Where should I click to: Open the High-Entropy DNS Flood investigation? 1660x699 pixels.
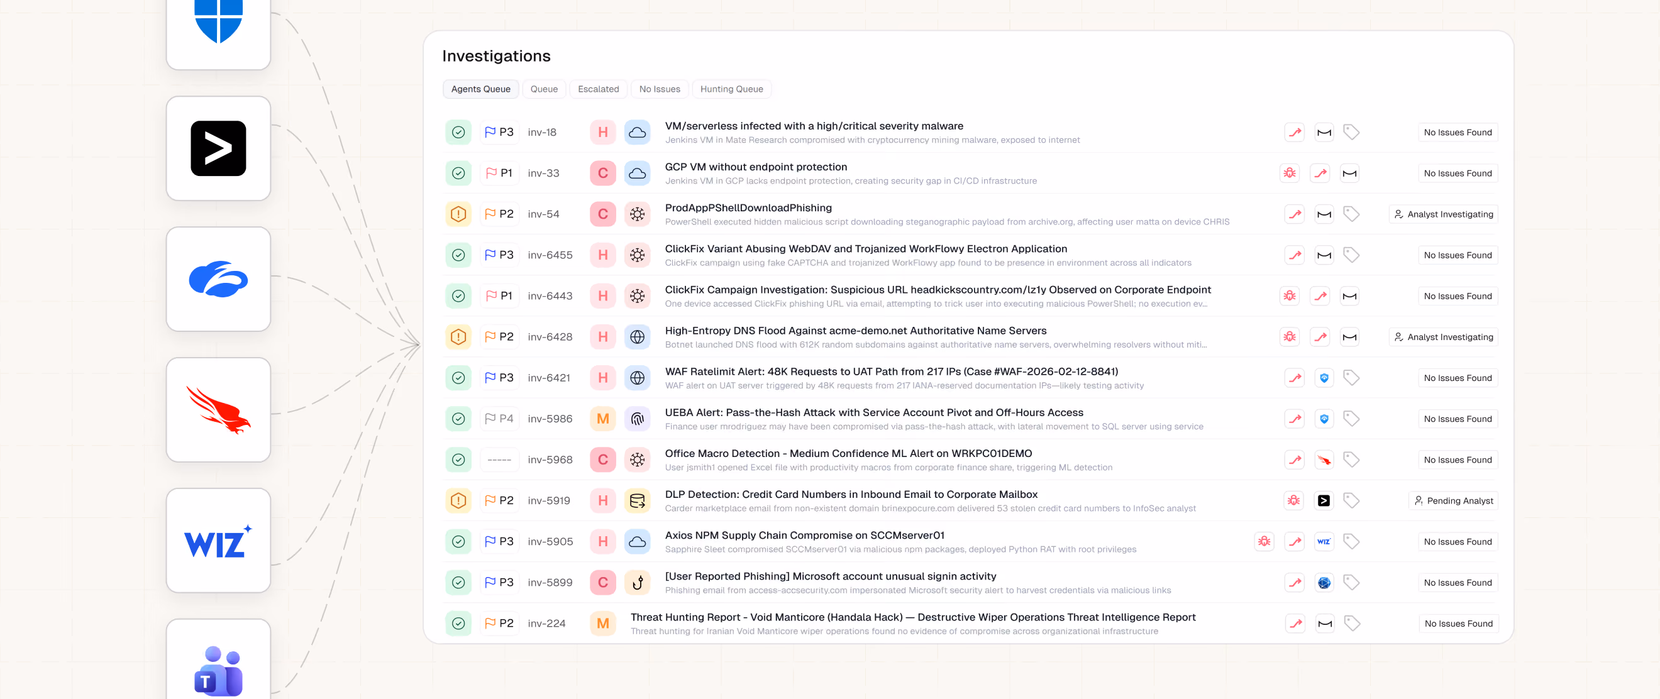(x=855, y=330)
